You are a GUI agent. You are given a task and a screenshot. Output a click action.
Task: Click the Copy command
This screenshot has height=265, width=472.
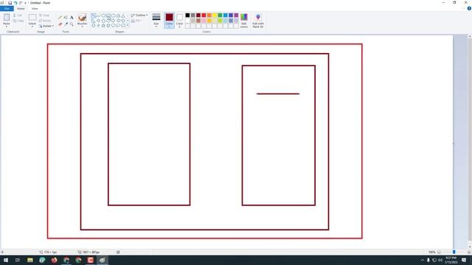click(18, 21)
